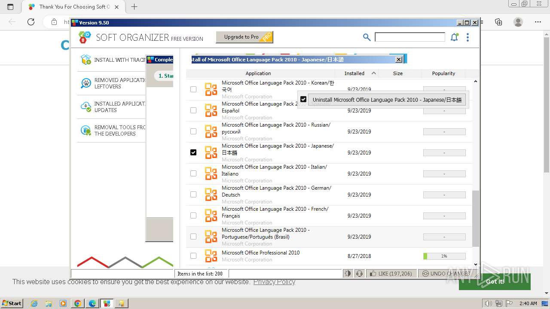Open the notifications bell

(454, 37)
